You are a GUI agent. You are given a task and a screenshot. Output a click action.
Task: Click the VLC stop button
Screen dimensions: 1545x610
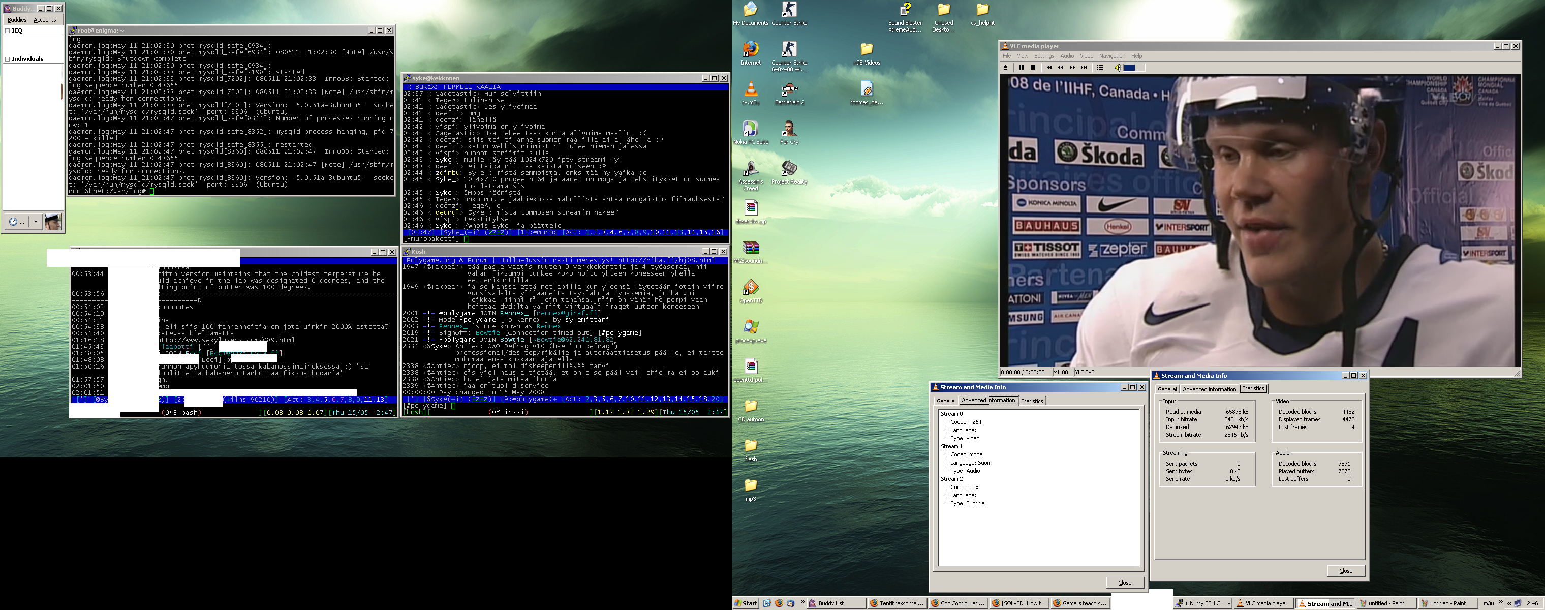(1033, 68)
